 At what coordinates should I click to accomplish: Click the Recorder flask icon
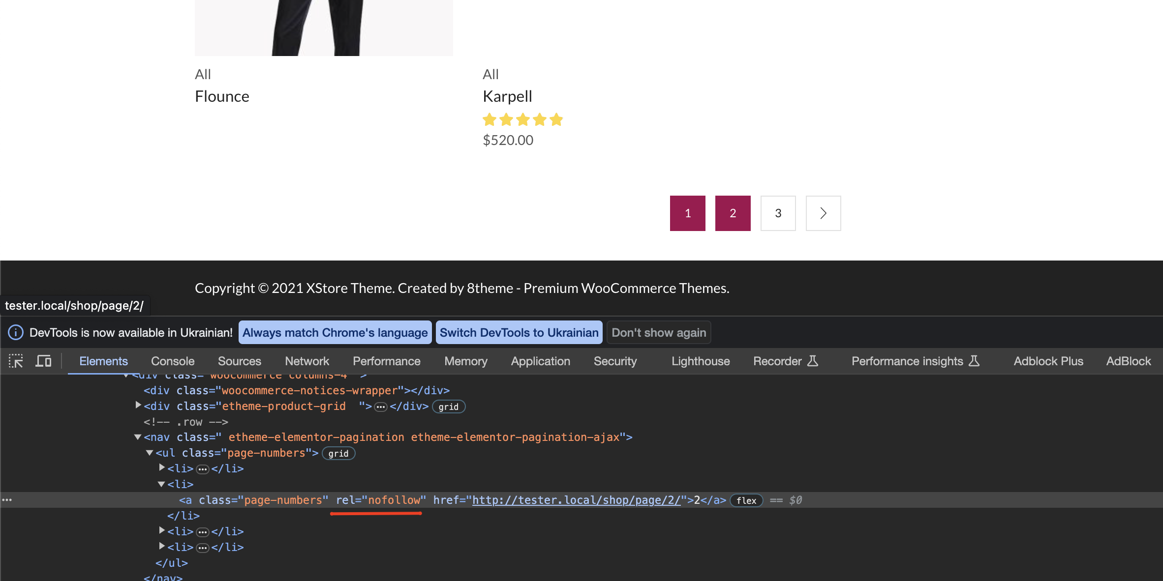pyautogui.click(x=813, y=361)
